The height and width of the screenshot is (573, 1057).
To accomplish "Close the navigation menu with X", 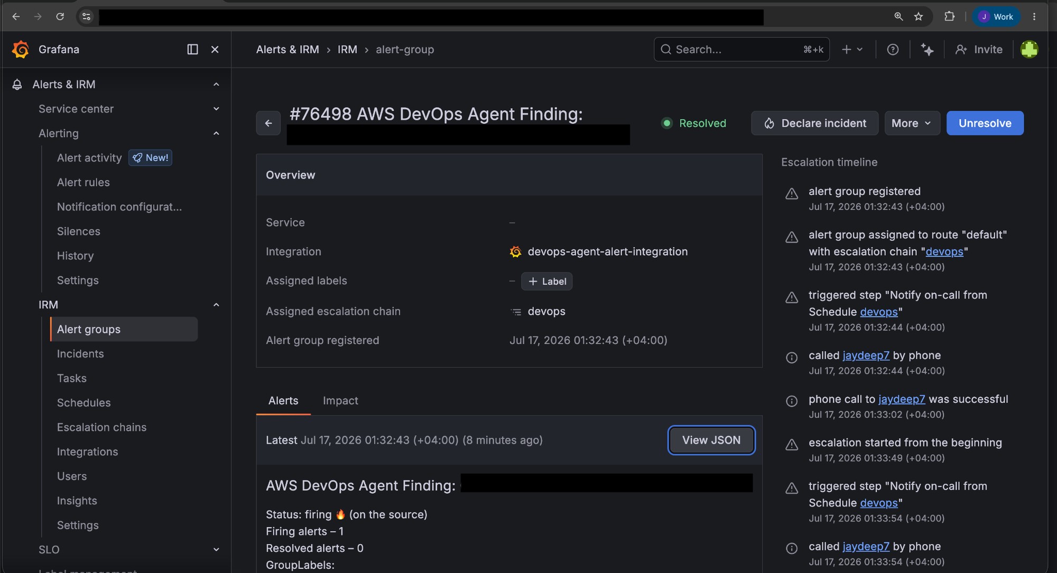I will pos(215,49).
